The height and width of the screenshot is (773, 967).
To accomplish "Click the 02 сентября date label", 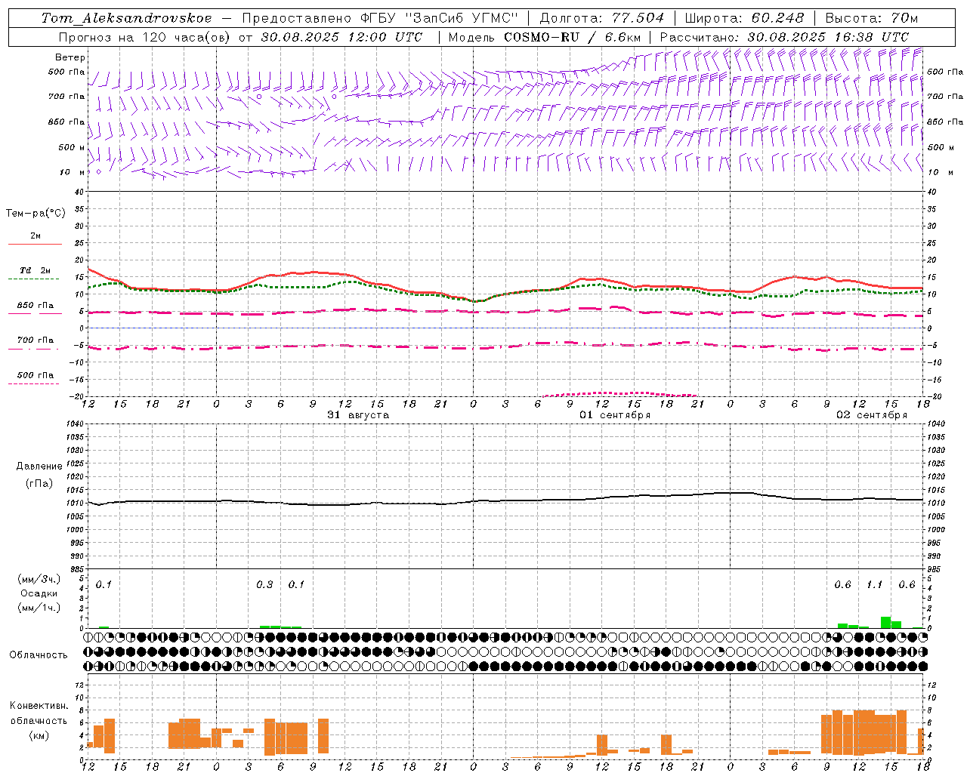I will coord(872,415).
